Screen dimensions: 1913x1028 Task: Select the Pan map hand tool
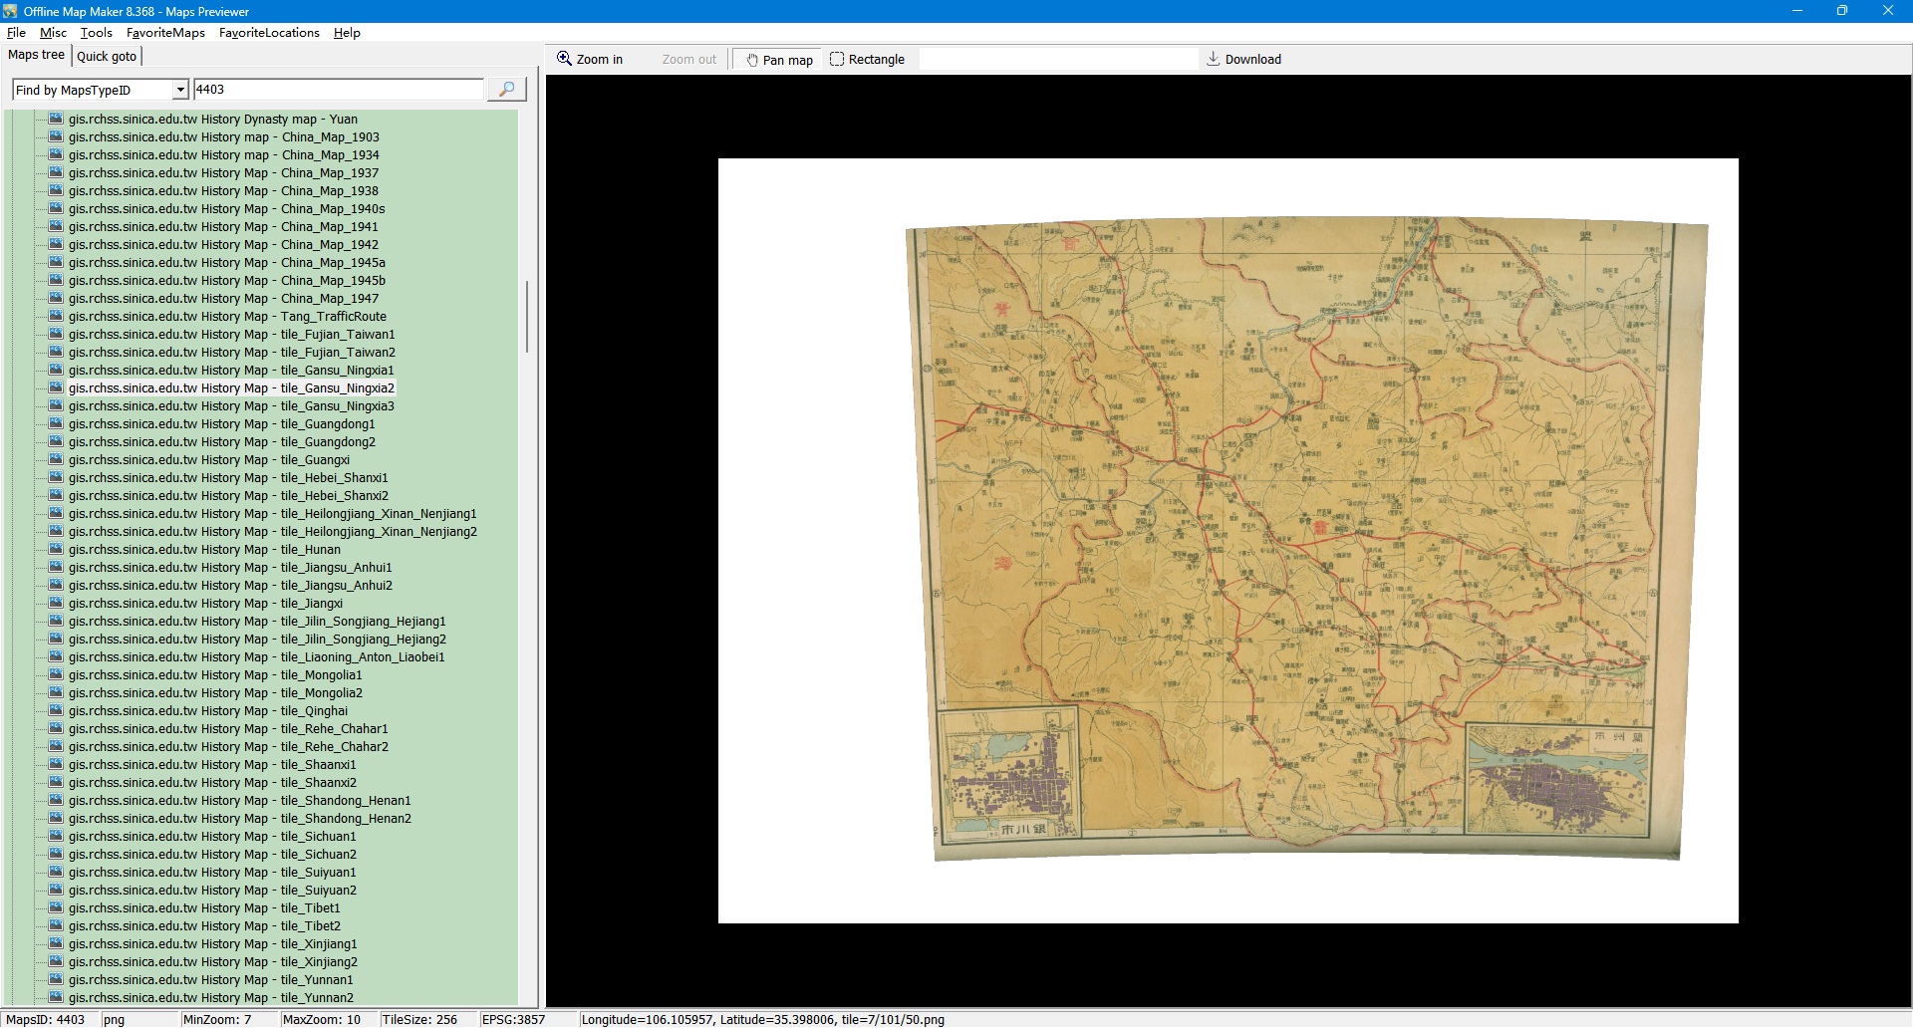[x=778, y=60]
